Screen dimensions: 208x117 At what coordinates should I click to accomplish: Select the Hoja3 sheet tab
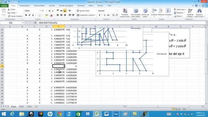(x=30, y=106)
